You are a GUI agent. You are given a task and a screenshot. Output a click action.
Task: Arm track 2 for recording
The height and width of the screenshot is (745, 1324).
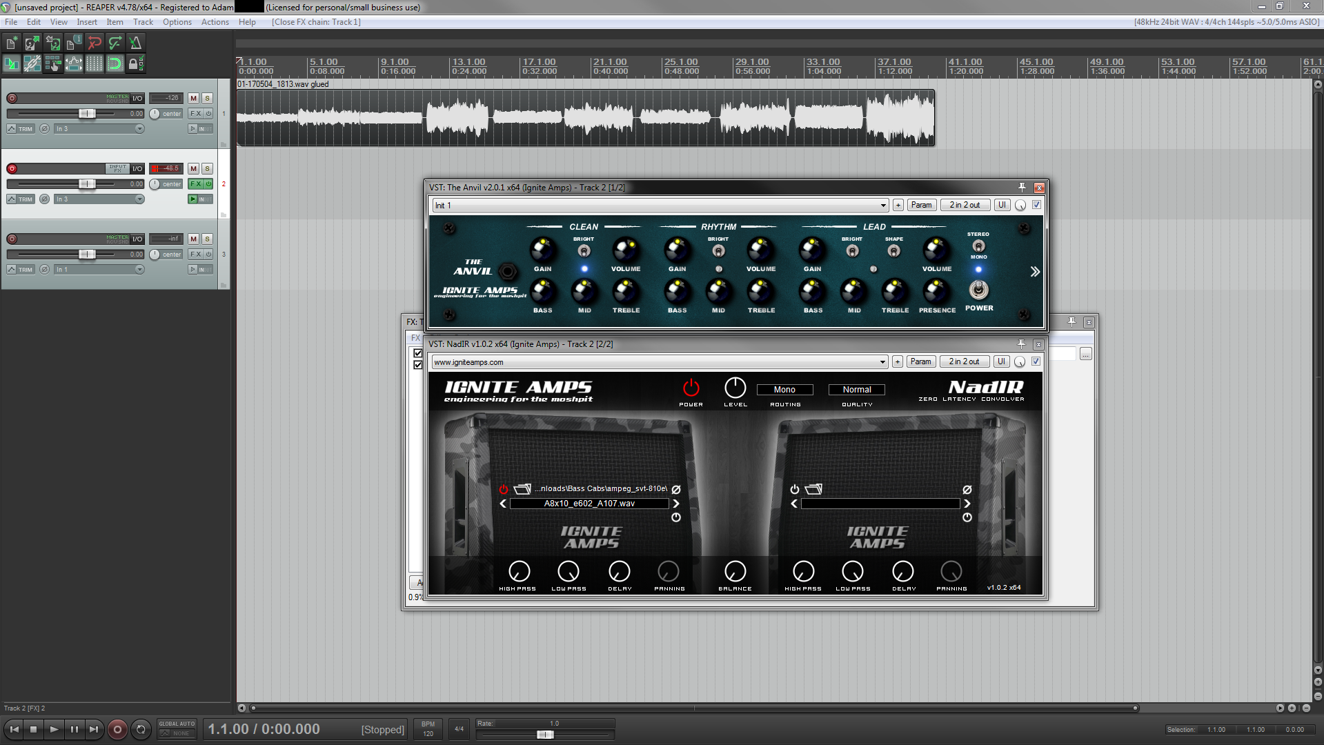(x=12, y=168)
